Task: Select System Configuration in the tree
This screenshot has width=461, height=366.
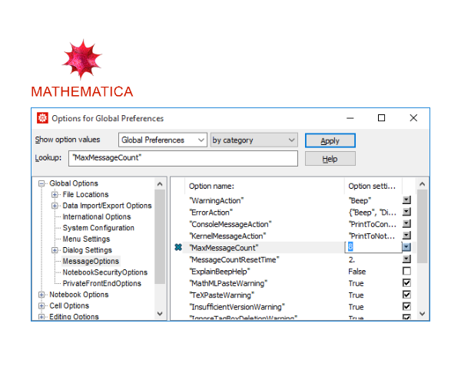Action: tap(98, 228)
